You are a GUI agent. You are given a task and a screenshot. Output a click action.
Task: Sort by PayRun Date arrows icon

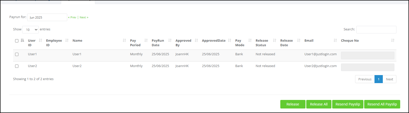(170, 40)
